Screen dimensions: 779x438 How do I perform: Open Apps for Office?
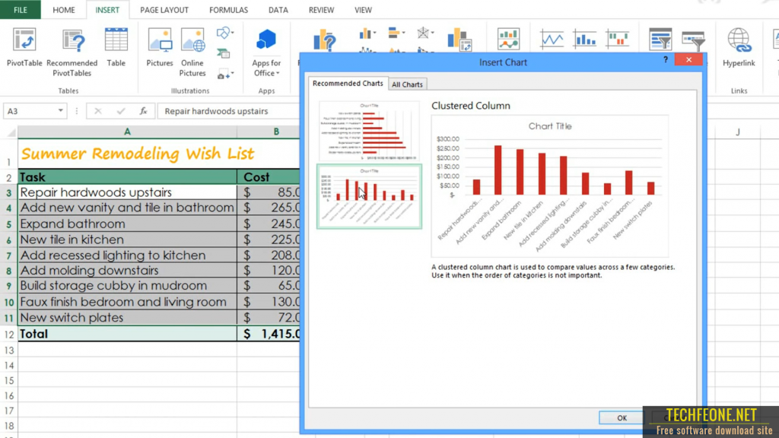click(x=266, y=52)
